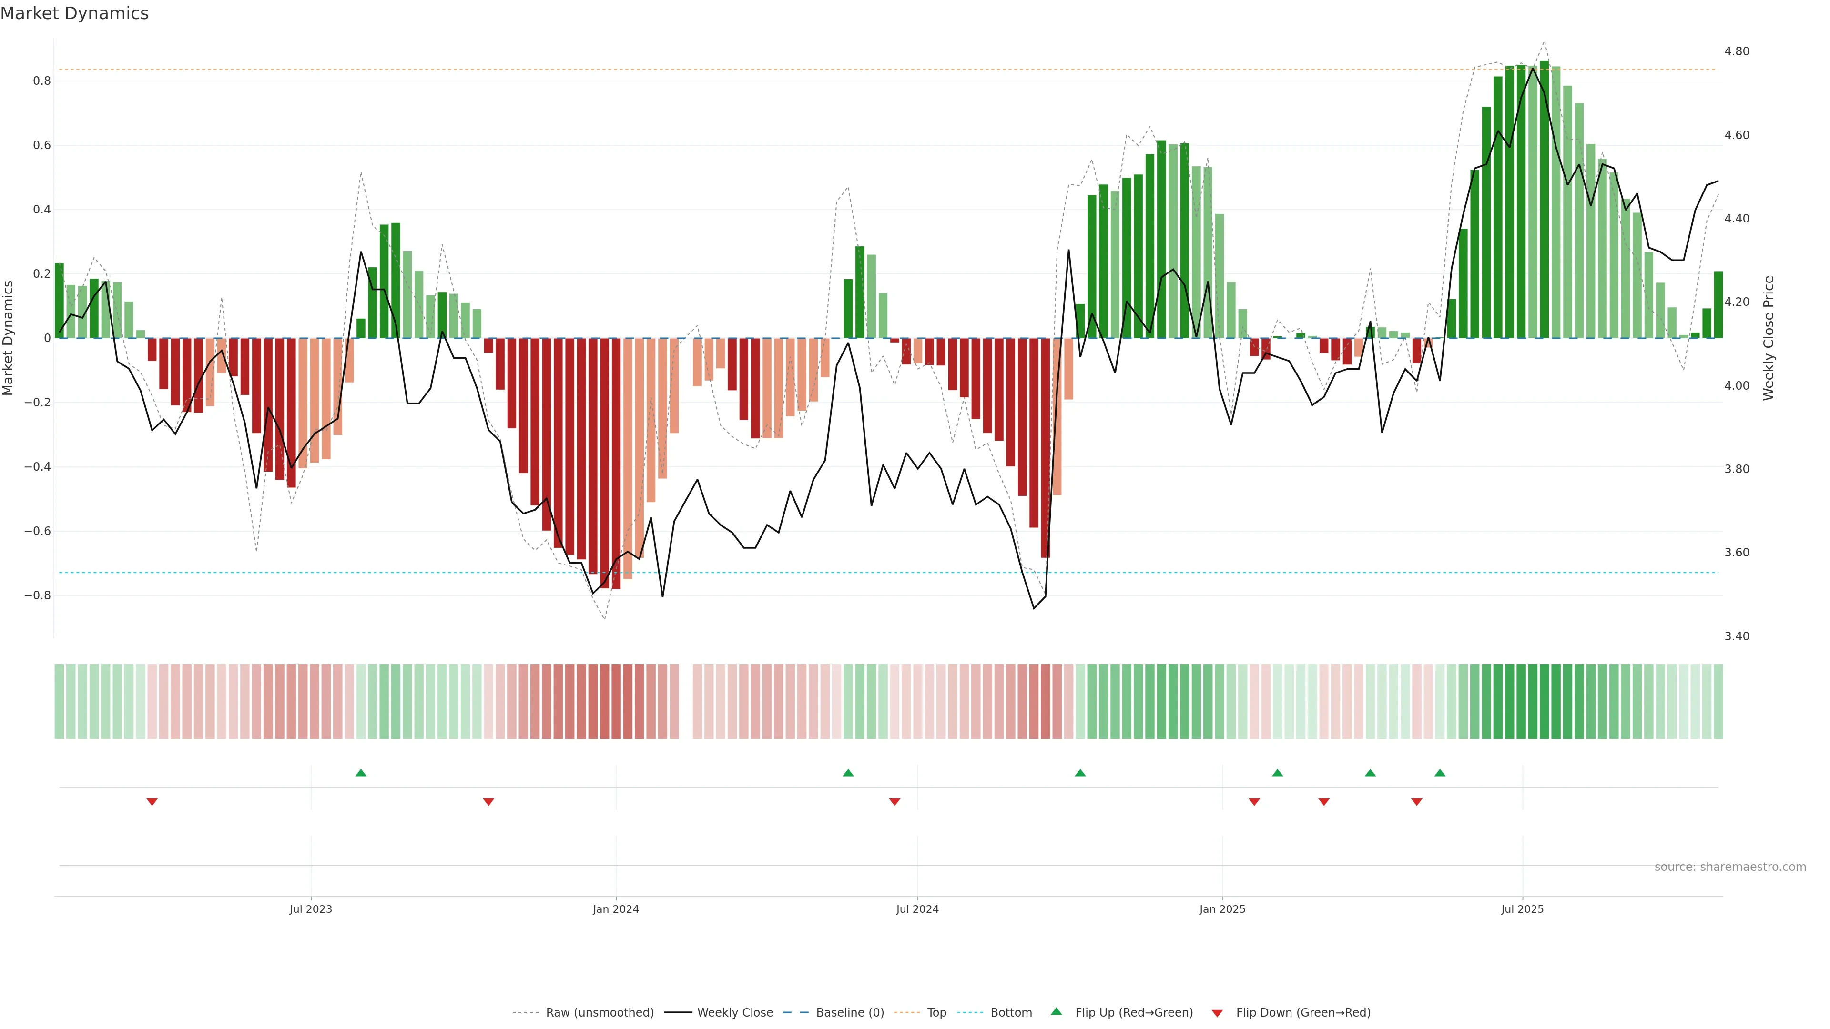This screenshot has width=1830, height=1029.
Task: Click the first green flip-up marker after Jul 2023
Action: click(361, 773)
